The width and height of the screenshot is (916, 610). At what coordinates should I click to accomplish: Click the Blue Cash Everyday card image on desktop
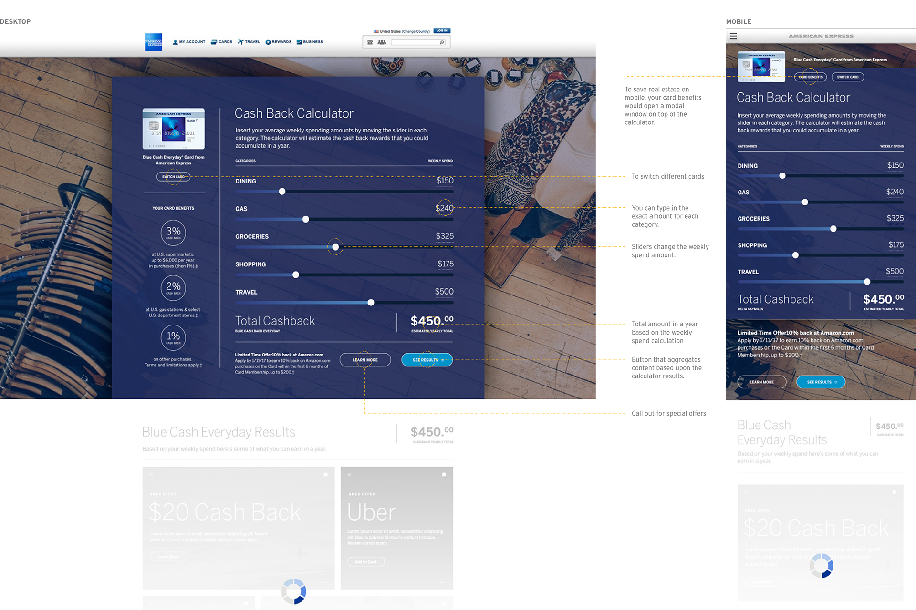pyautogui.click(x=174, y=129)
